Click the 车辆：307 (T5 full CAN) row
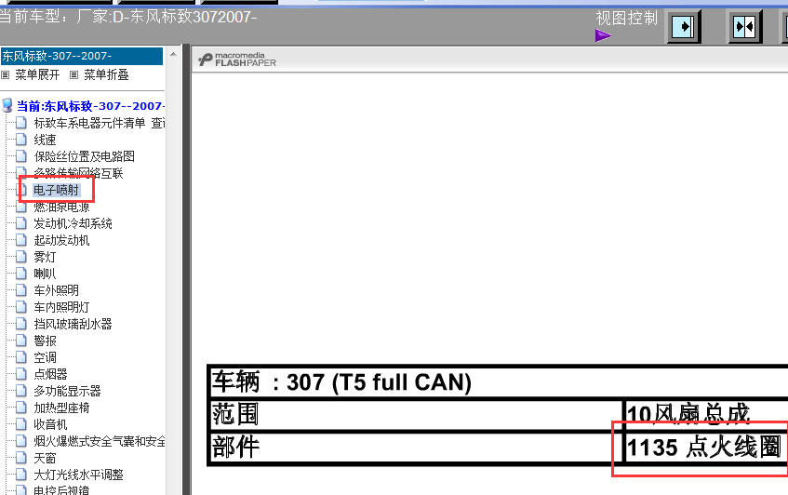The image size is (788, 495). pos(498,381)
